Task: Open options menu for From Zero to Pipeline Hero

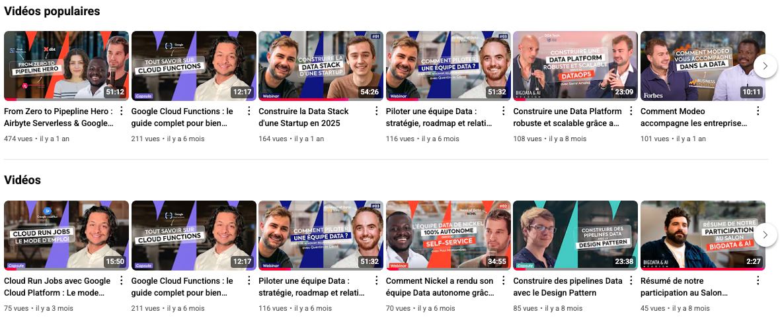Action: [x=122, y=112]
